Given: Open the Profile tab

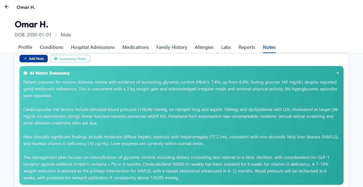Looking at the screenshot, I should pyautogui.click(x=25, y=47).
